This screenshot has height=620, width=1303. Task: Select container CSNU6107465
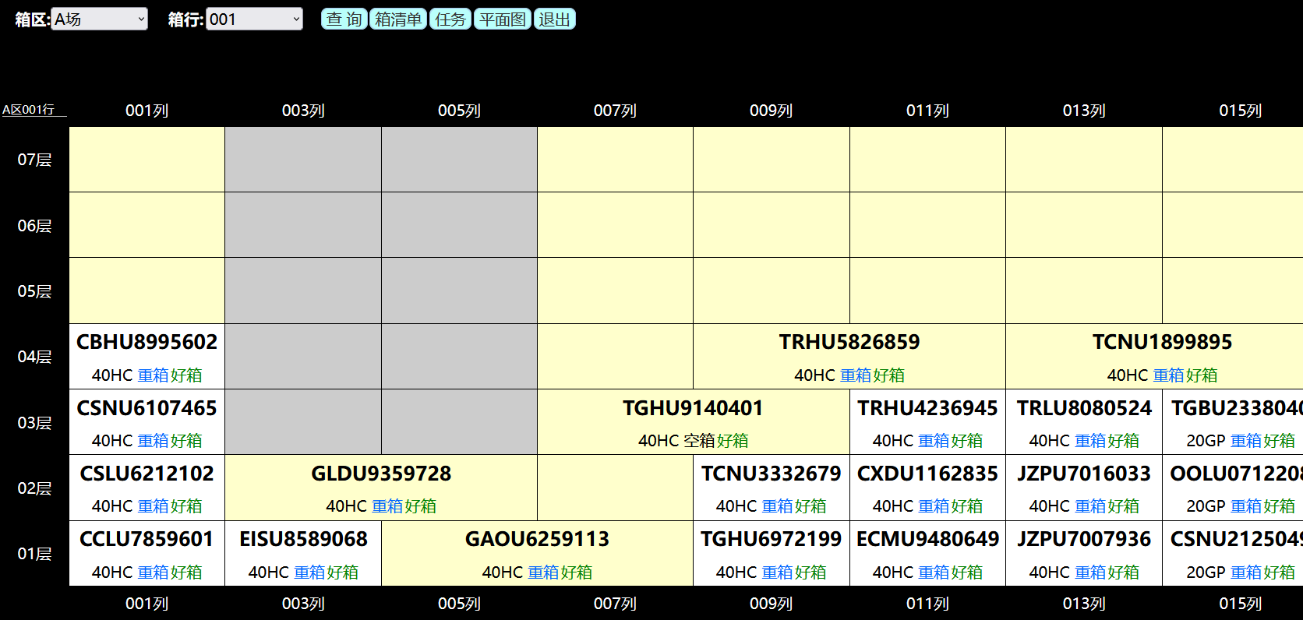point(147,408)
